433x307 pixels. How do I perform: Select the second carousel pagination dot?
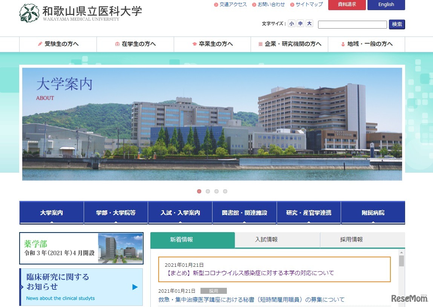click(x=208, y=191)
